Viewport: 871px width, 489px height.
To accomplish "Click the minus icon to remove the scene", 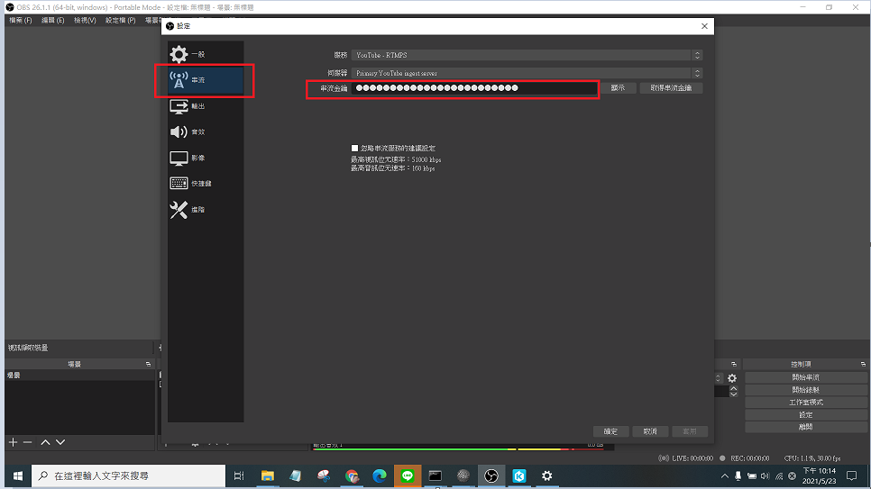I will [x=28, y=442].
